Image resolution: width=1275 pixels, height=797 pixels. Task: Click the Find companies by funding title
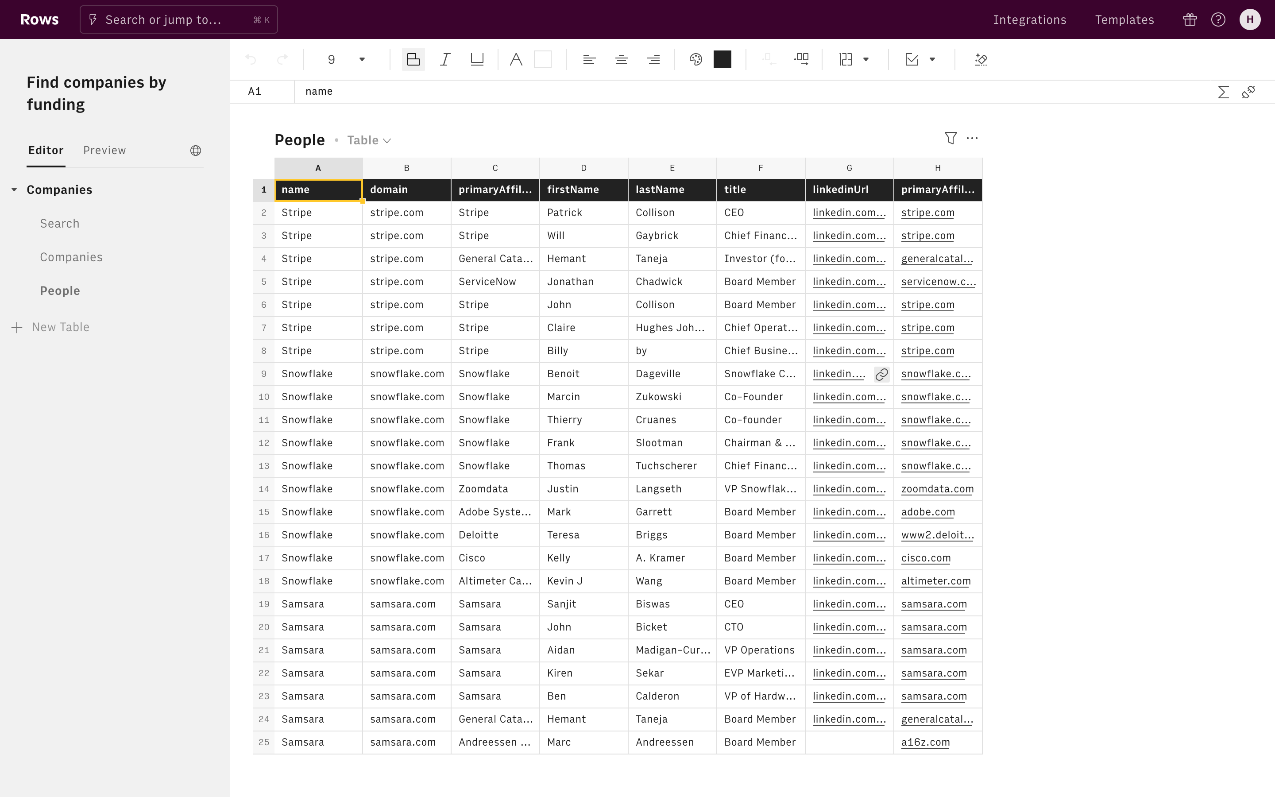(x=97, y=93)
